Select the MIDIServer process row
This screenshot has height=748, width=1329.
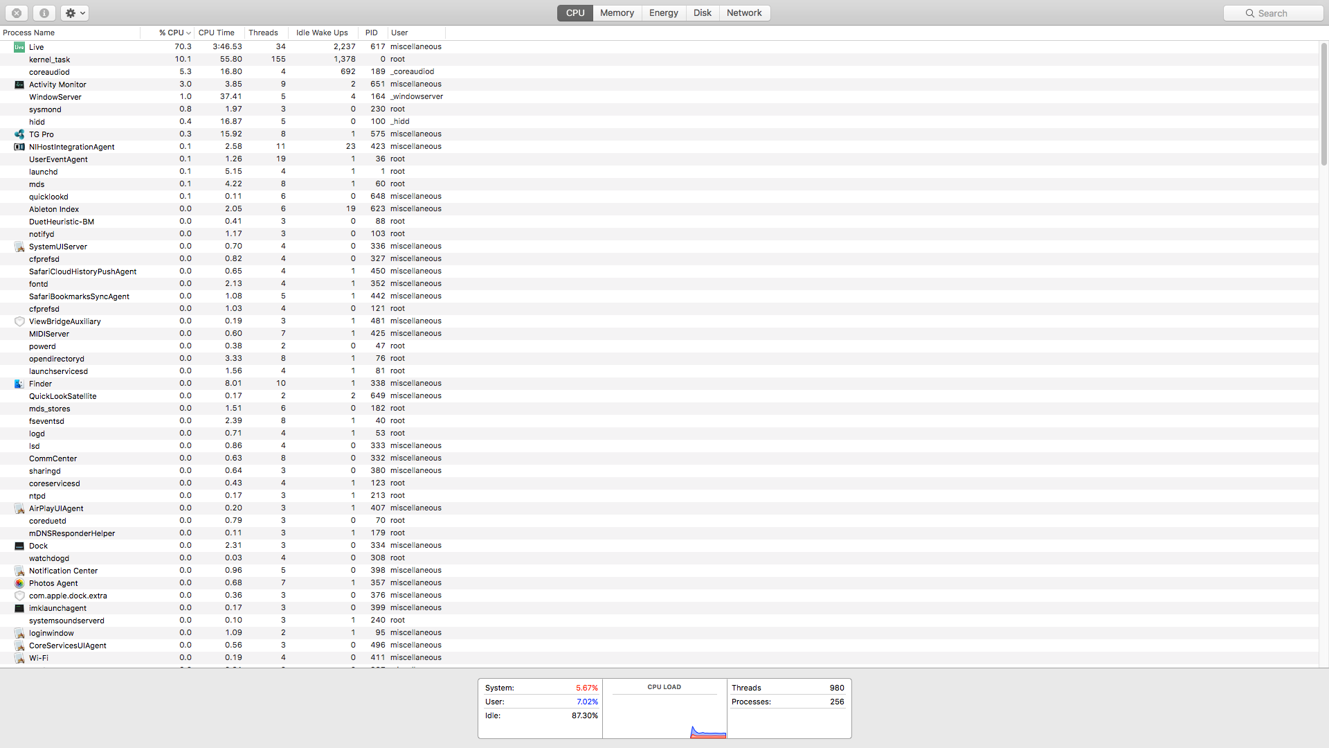tap(659, 334)
